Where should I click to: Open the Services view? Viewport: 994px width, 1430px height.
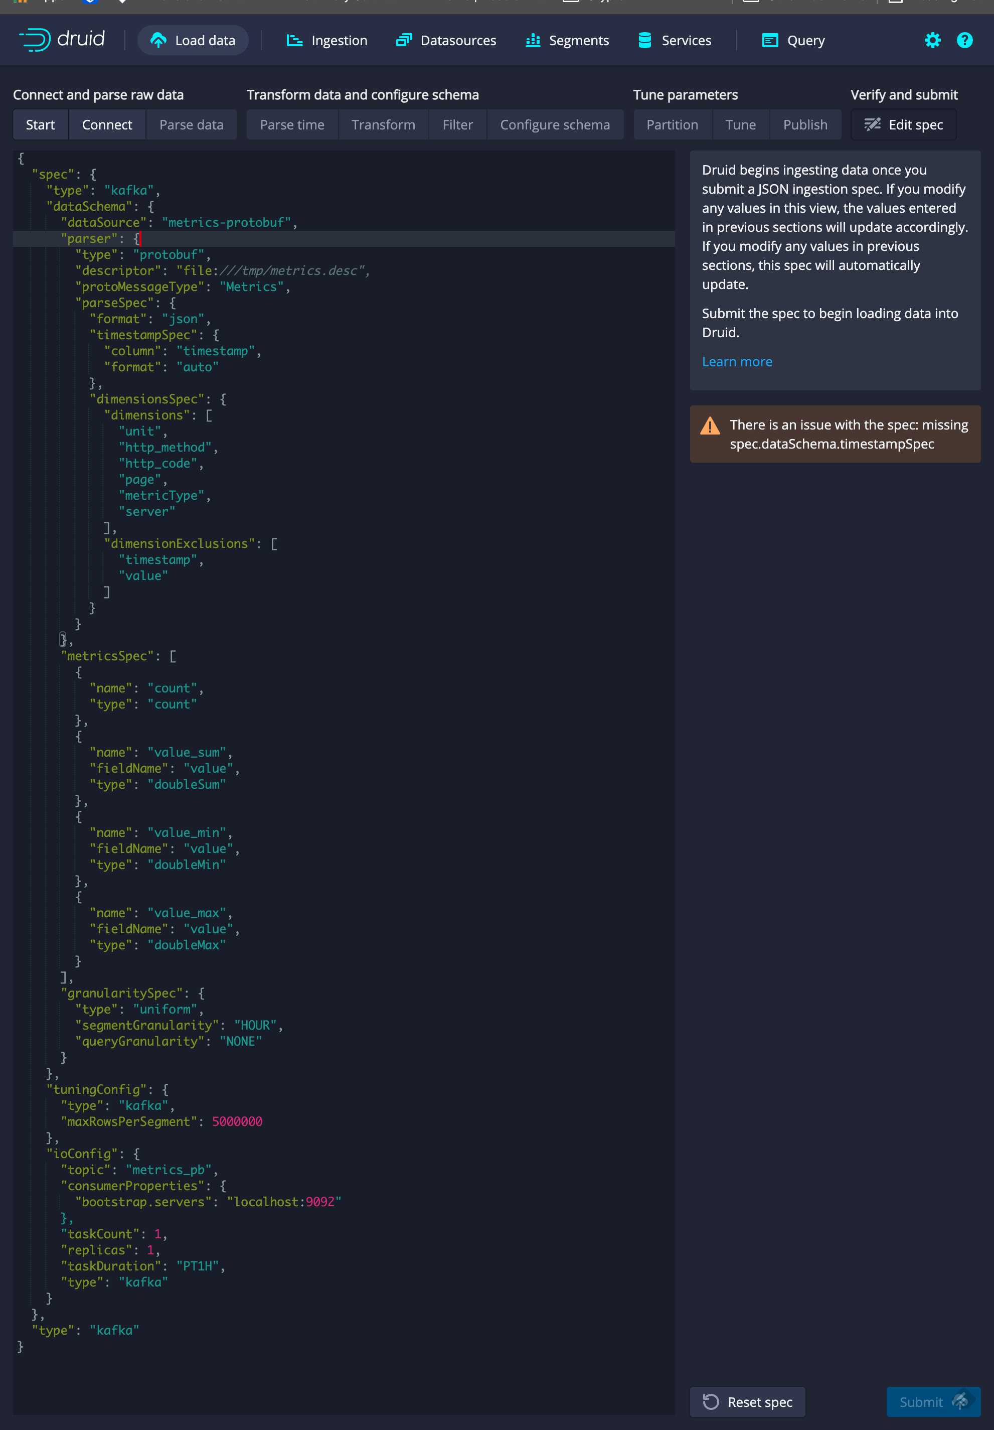(675, 41)
